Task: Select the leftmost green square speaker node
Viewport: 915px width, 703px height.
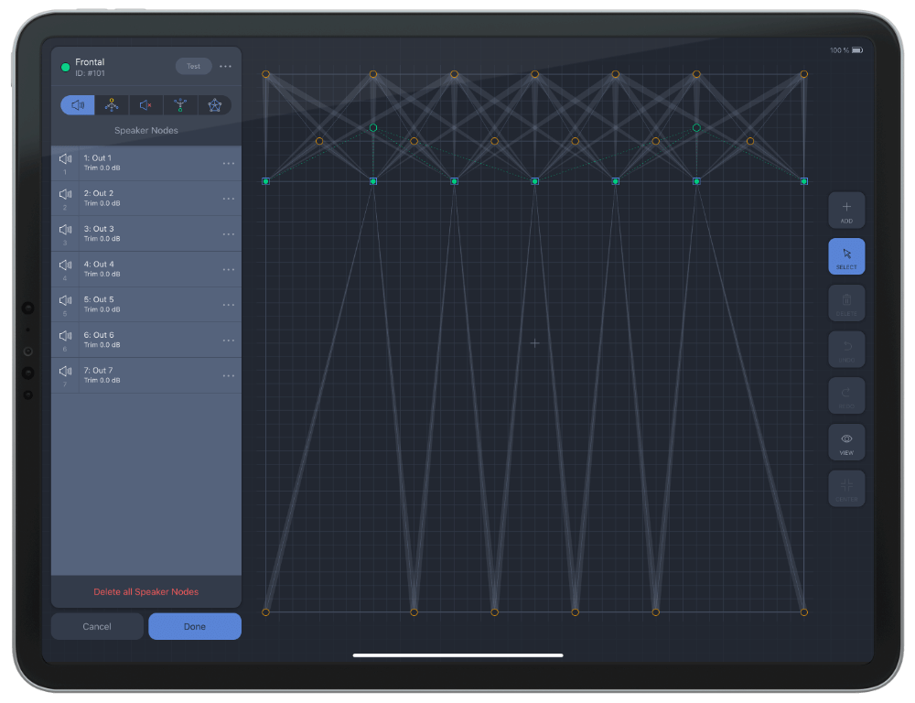Action: point(265,181)
